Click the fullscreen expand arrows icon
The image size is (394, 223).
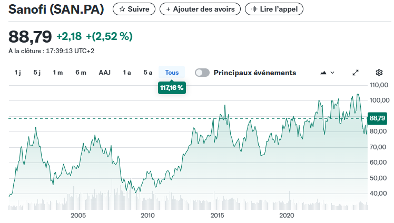click(x=356, y=73)
